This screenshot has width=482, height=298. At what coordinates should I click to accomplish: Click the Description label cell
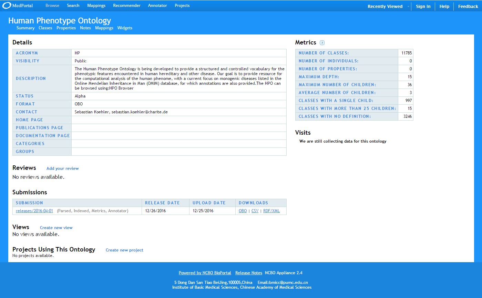click(42, 79)
